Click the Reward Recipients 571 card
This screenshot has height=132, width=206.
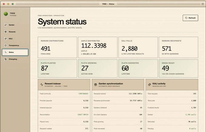178,47
